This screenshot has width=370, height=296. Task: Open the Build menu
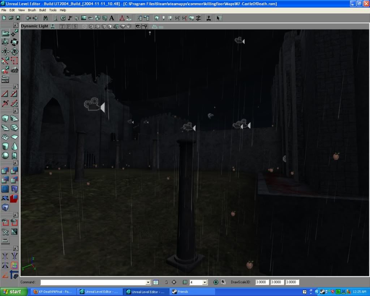[43, 10]
